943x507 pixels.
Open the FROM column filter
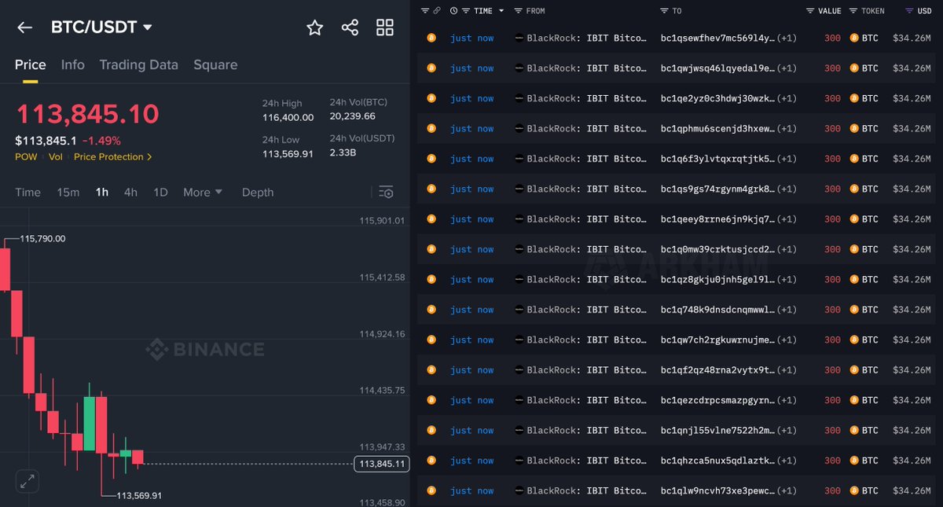pos(518,11)
